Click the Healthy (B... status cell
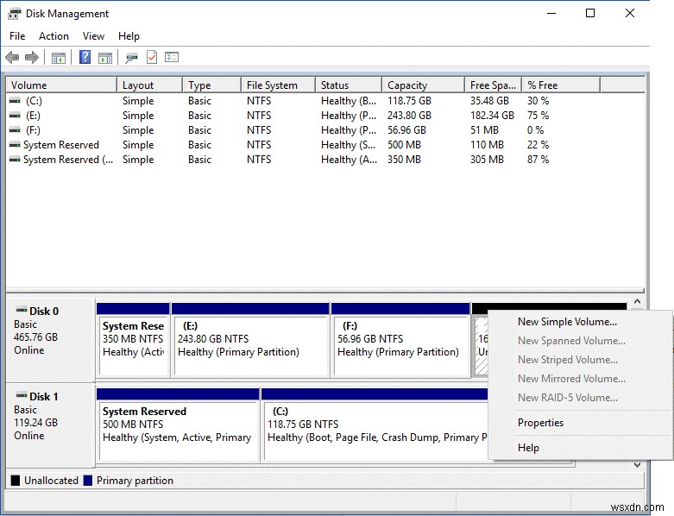This screenshot has height=516, width=674. [349, 101]
